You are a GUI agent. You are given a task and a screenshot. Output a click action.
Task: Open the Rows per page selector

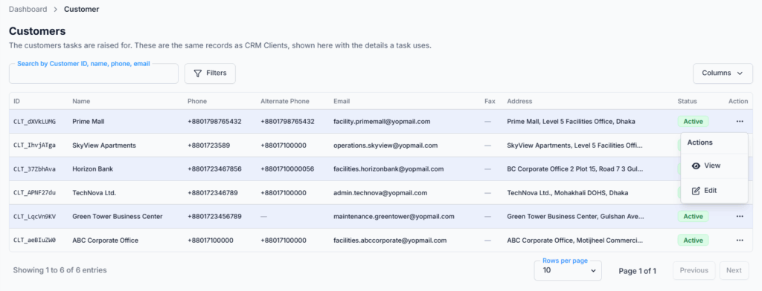568,271
